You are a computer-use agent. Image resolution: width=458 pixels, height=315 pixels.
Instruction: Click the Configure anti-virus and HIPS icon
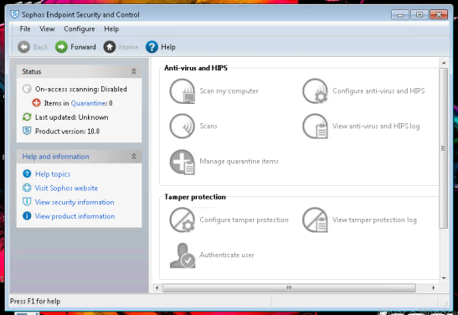[315, 91]
